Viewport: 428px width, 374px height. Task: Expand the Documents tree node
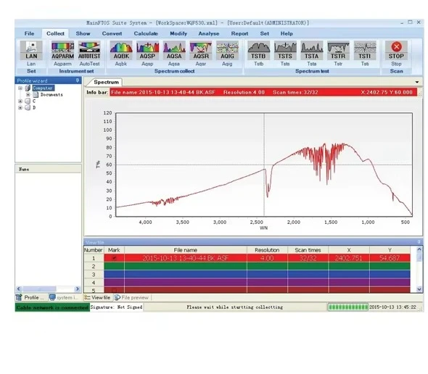(28, 95)
